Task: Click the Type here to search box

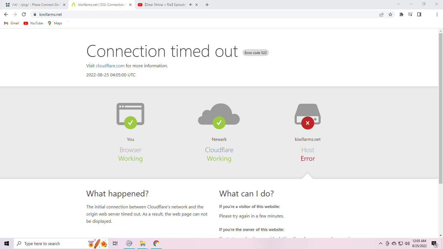Action: (61, 243)
